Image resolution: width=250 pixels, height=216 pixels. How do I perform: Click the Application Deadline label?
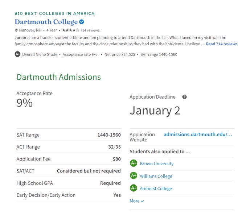coord(152,97)
